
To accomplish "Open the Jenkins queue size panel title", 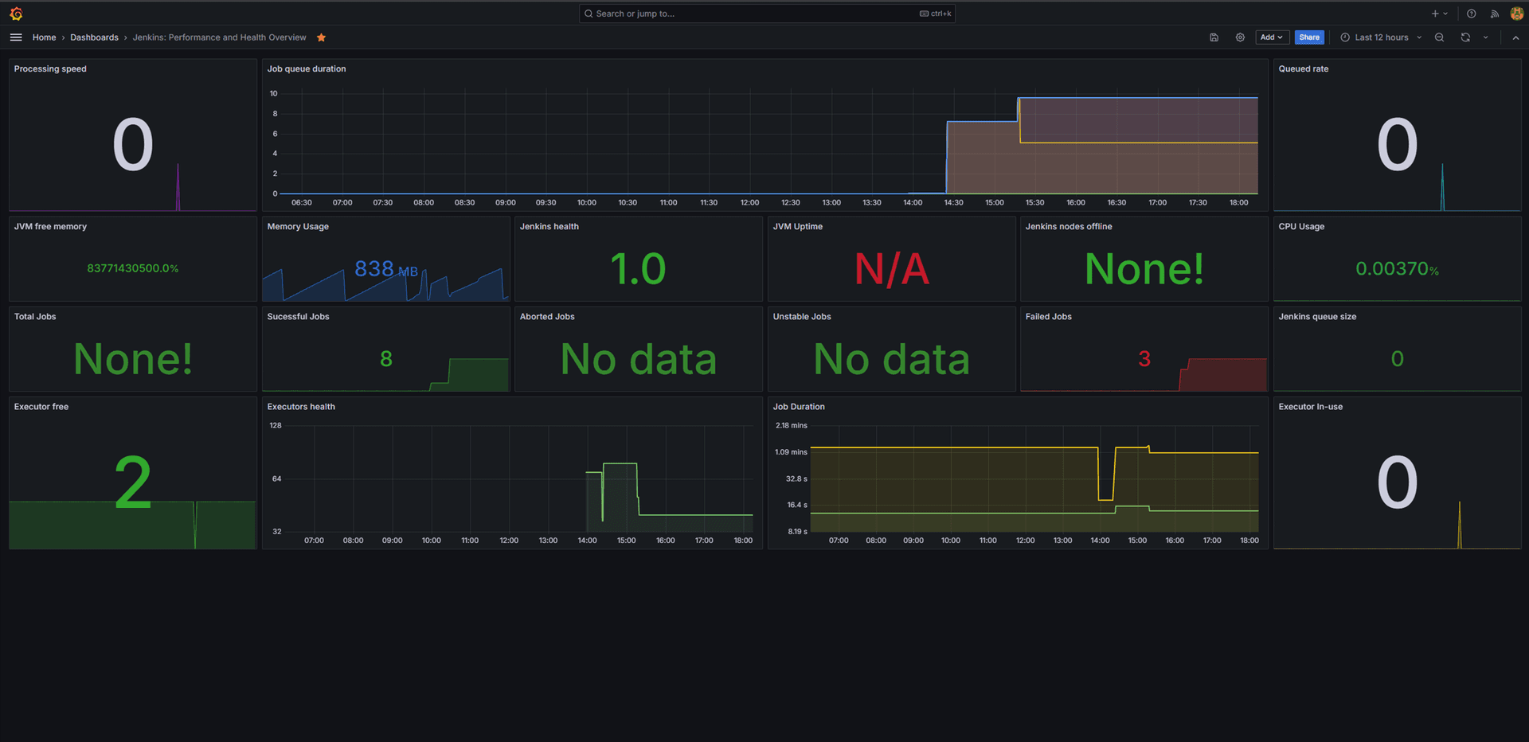I will tap(1317, 317).
